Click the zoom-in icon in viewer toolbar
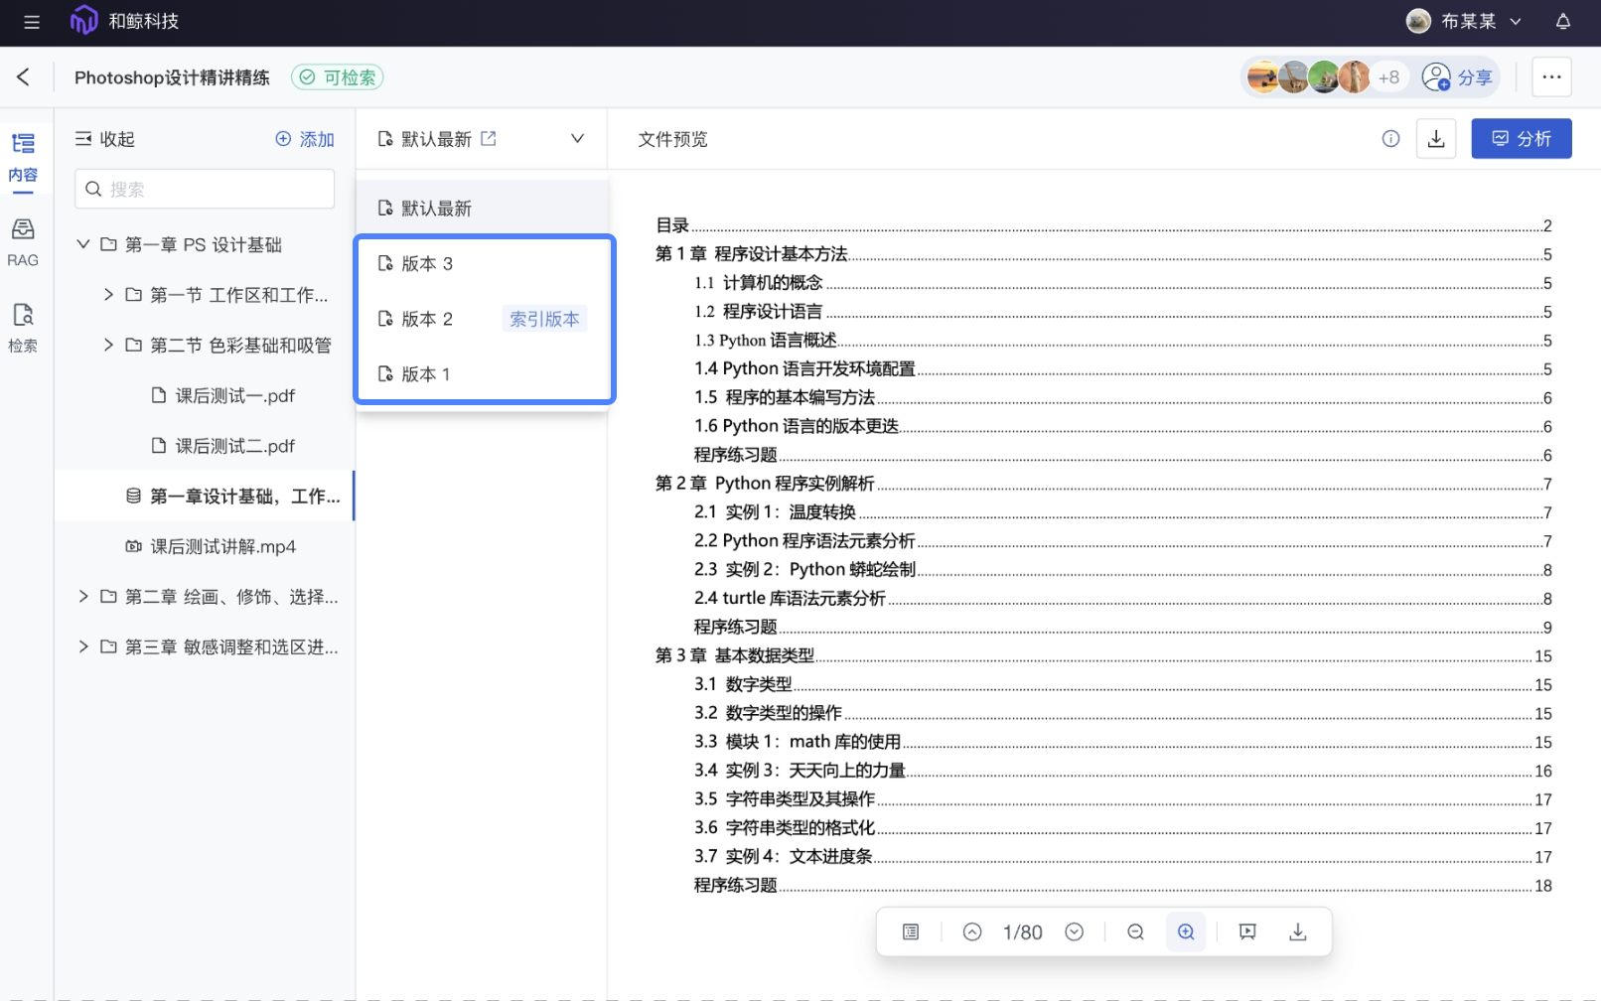This screenshot has height=1001, width=1601. (1185, 931)
